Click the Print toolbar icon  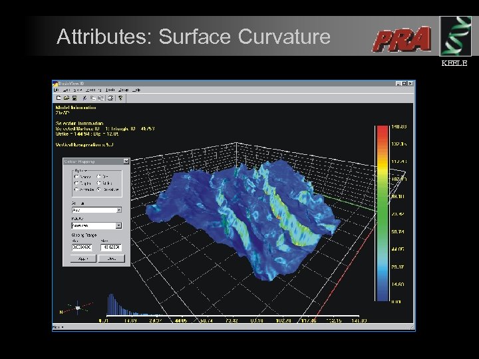pos(110,98)
